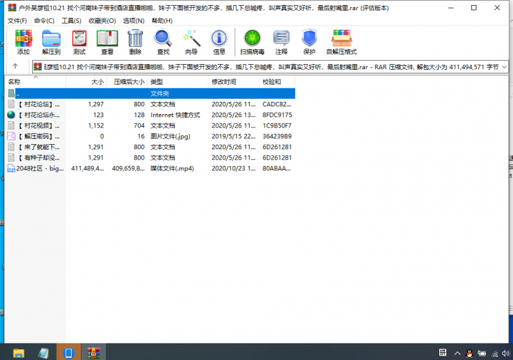Screen dimensions: 513x360
Task: Run the 测试 (Test) archive tool
Action: (79, 42)
